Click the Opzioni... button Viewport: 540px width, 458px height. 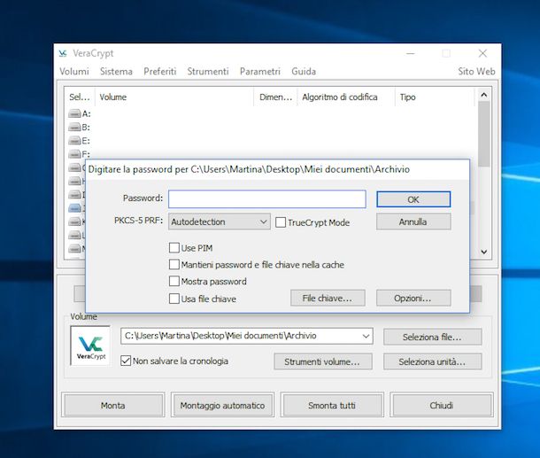pos(413,298)
